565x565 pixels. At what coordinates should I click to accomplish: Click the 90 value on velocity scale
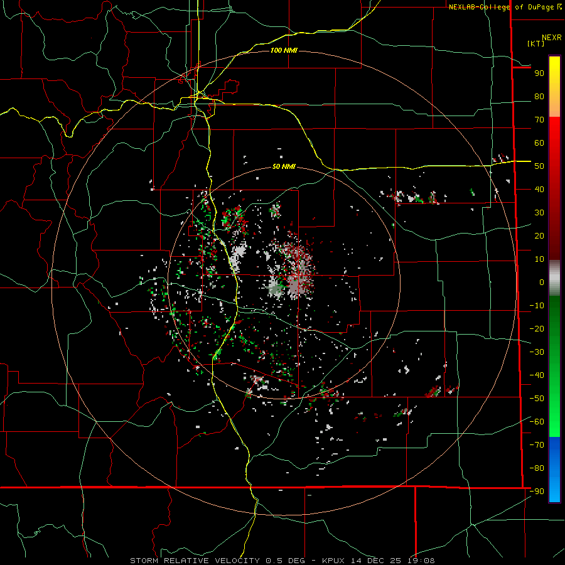[x=539, y=73]
